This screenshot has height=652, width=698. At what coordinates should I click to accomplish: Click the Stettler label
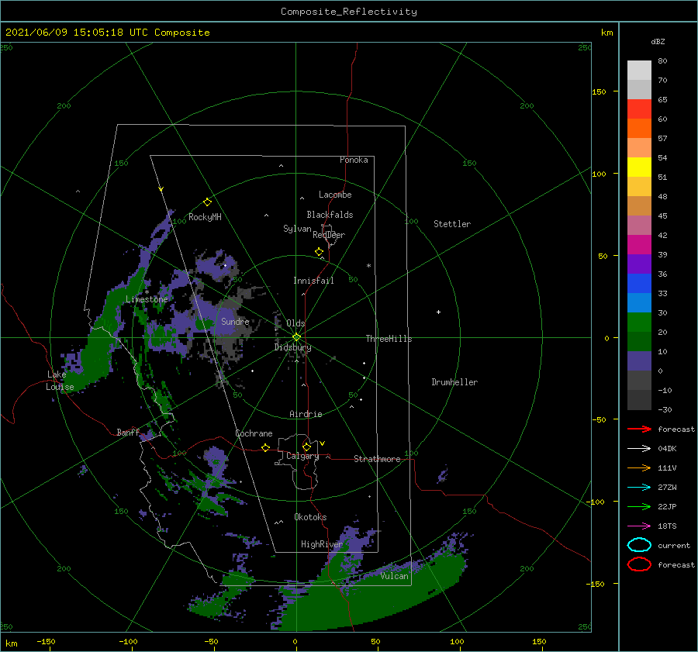(452, 224)
